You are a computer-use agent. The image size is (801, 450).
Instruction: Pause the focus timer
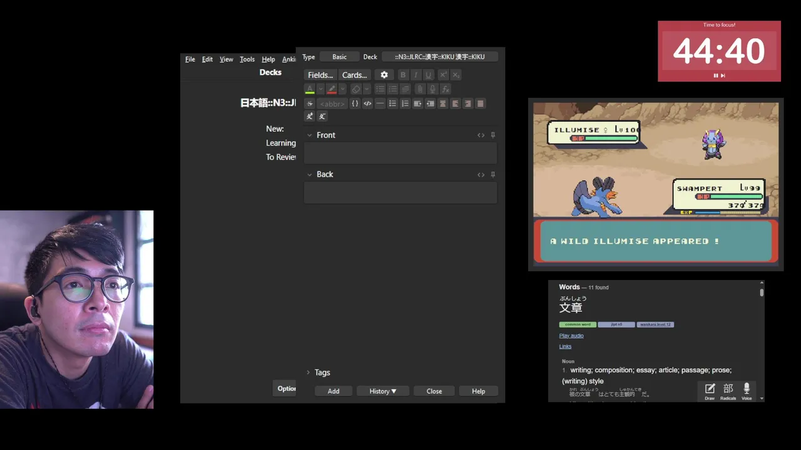715,75
